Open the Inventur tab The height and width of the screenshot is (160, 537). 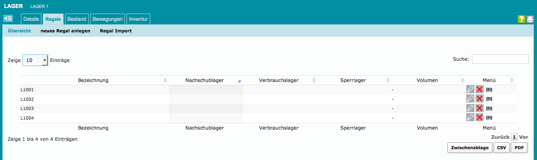[138, 19]
